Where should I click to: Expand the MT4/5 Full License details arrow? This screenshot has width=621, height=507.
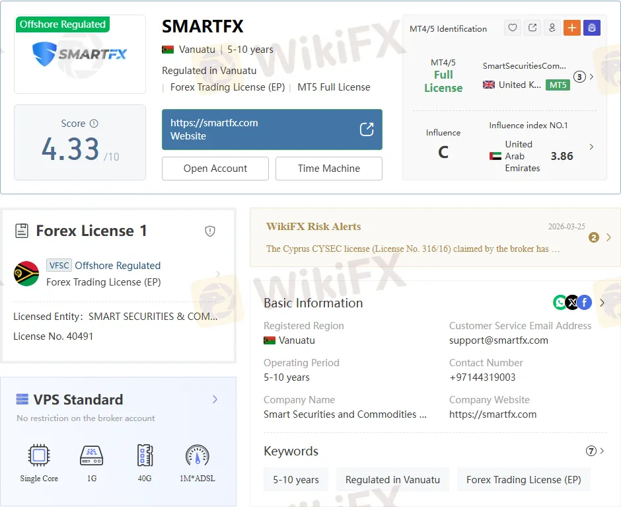[591, 77]
